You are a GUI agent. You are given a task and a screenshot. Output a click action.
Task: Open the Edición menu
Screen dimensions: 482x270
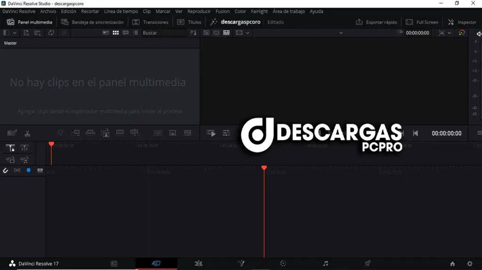[68, 11]
